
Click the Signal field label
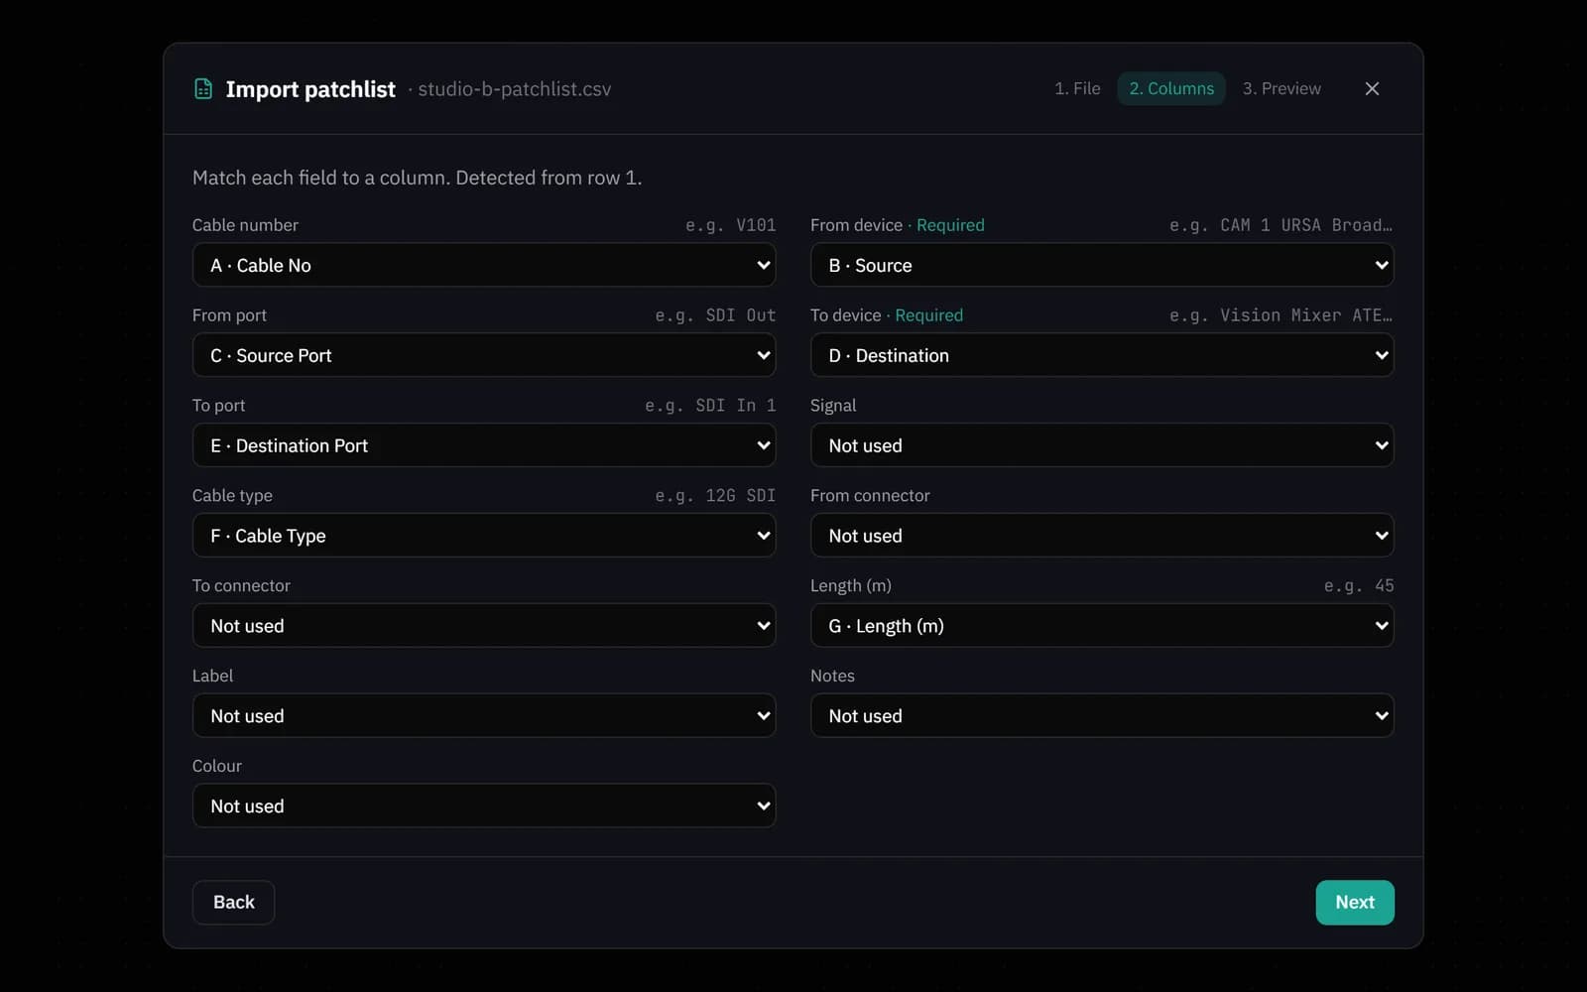[833, 406]
